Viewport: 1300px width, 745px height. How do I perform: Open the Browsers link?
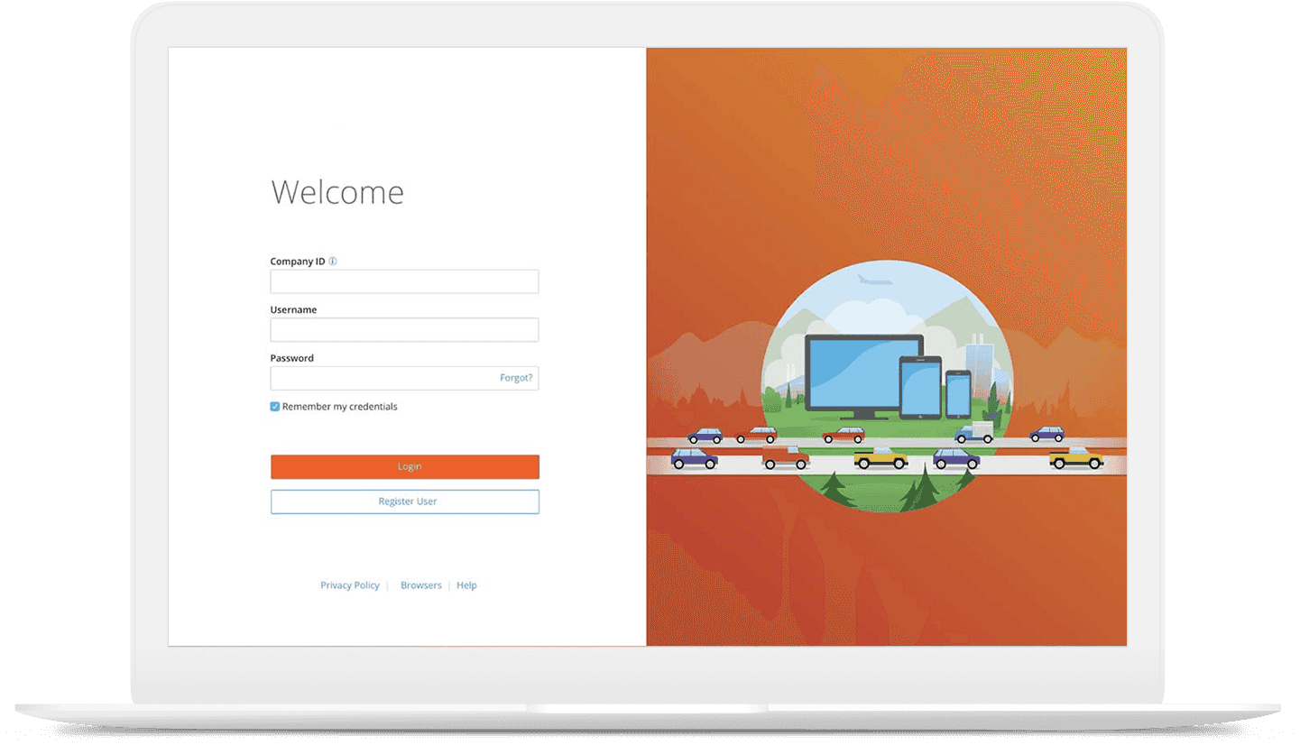click(421, 585)
